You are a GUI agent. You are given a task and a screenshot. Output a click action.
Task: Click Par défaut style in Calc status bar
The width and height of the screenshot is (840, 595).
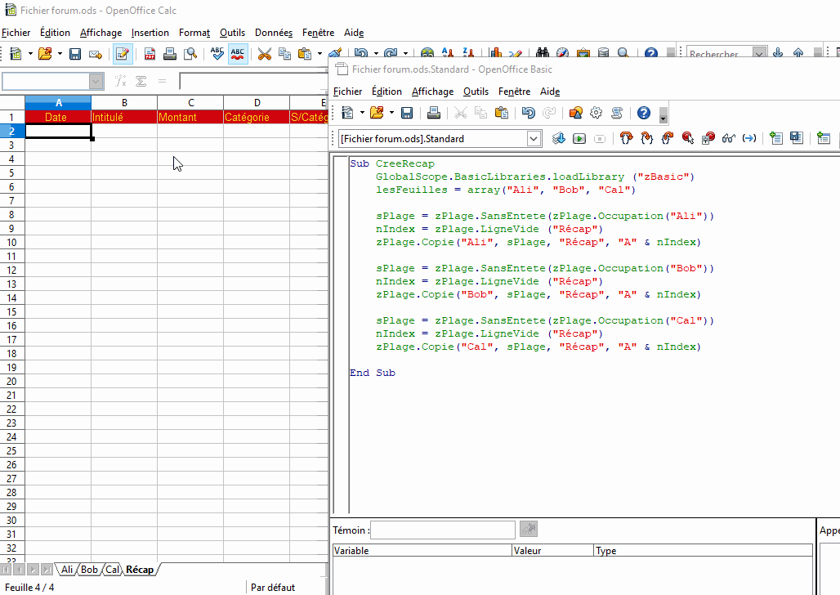273,588
